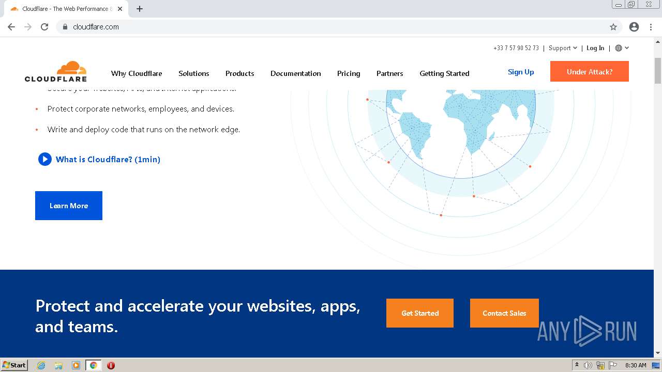Click the network tray icon
The height and width of the screenshot is (372, 662).
[x=600, y=365]
